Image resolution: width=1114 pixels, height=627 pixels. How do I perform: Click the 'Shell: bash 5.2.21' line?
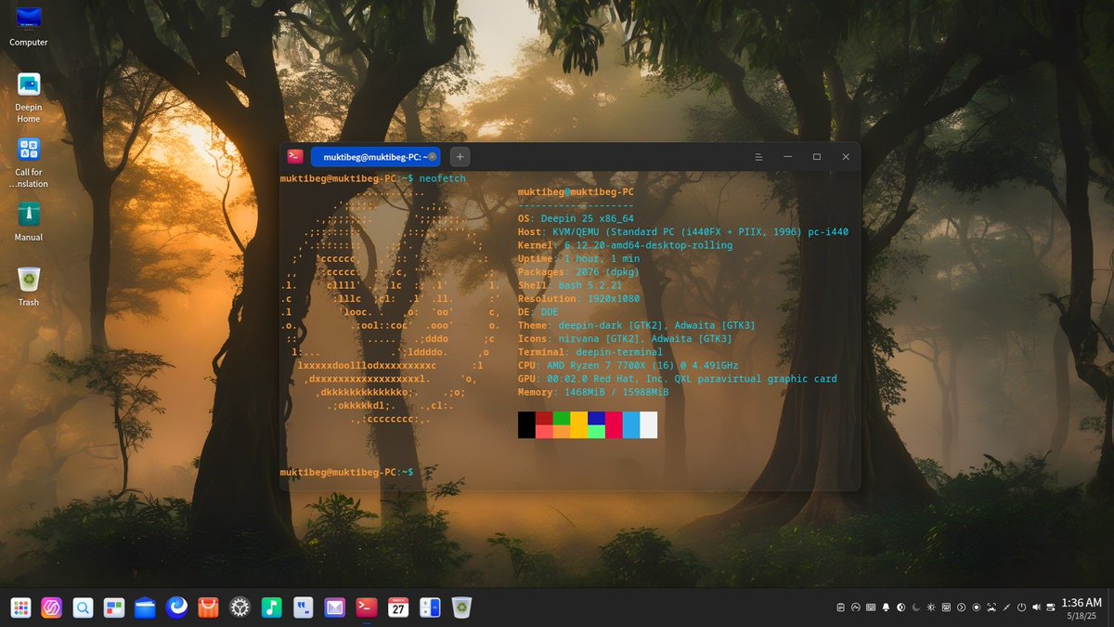570,285
